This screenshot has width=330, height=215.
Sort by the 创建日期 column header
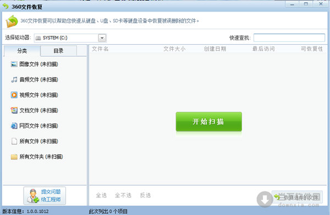pos(215,49)
